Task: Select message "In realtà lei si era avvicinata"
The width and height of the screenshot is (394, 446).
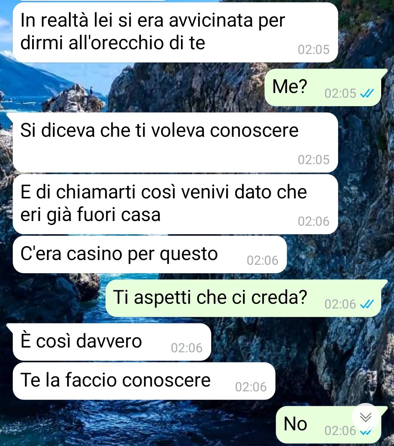Action: point(175,32)
